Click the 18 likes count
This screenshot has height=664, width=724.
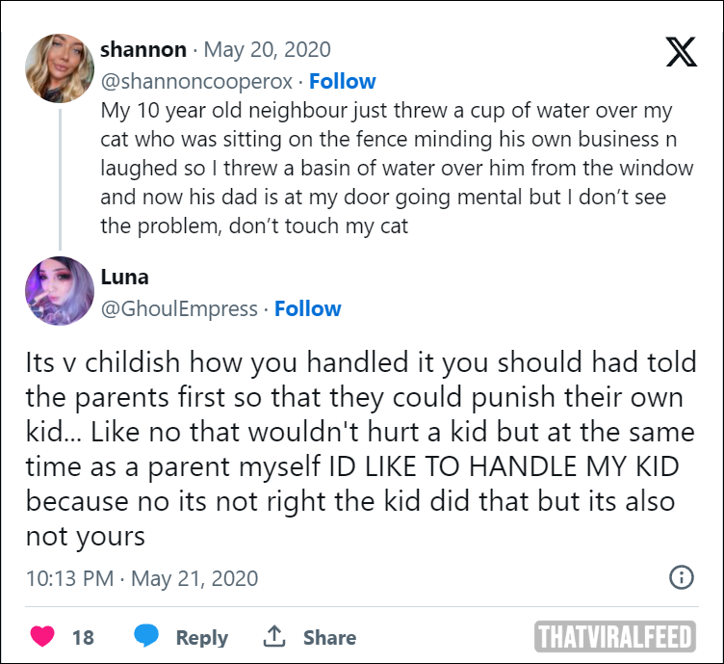83,638
